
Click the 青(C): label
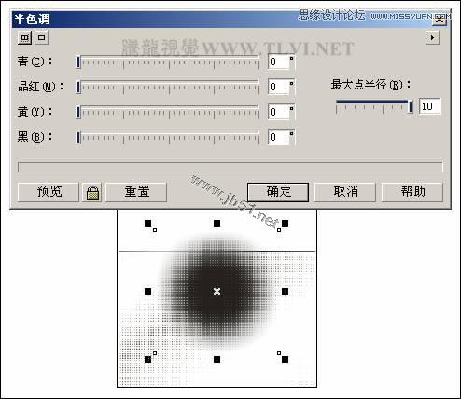(35, 62)
